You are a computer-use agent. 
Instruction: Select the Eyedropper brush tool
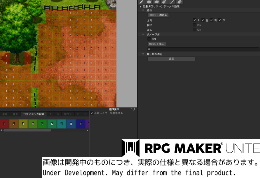point(172,2)
